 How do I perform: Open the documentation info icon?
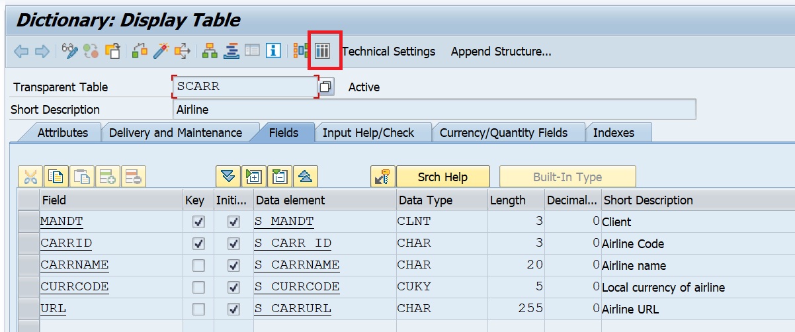click(x=274, y=51)
